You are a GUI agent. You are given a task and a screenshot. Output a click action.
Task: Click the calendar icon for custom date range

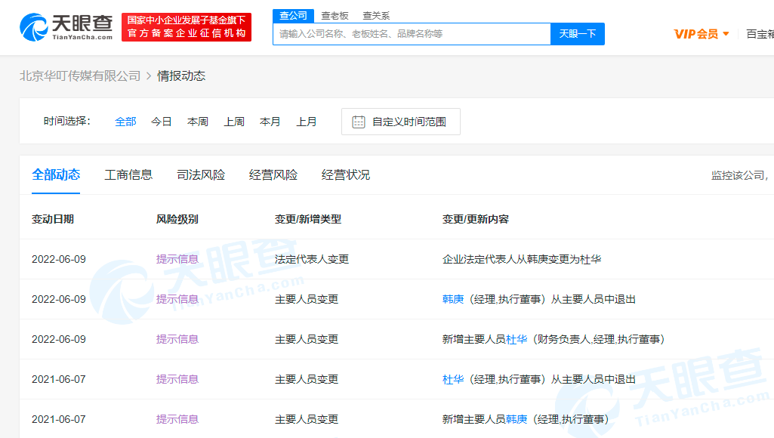(359, 122)
